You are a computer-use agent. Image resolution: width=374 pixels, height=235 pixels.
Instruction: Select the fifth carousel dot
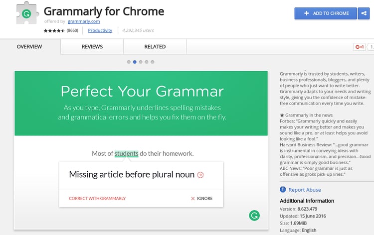(153, 62)
